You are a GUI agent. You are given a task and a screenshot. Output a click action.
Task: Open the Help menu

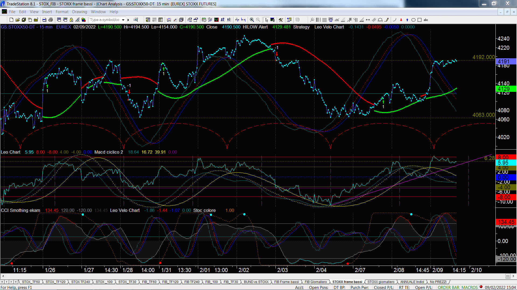(114, 12)
